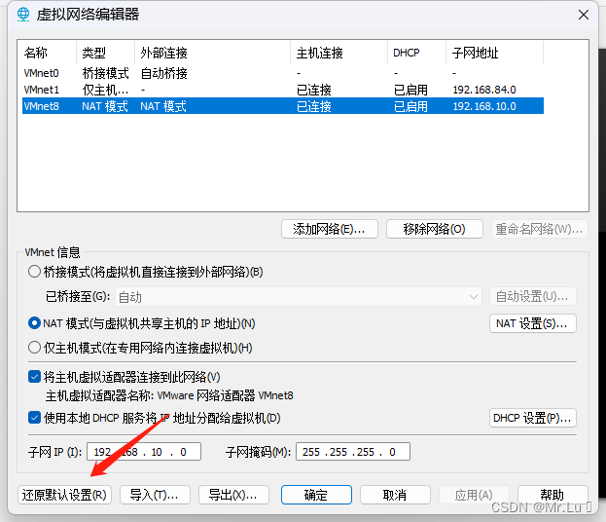Screen dimensions: 606x522
Task: Open NAT 设置(S)... dialog
Action: pyautogui.click(x=533, y=323)
